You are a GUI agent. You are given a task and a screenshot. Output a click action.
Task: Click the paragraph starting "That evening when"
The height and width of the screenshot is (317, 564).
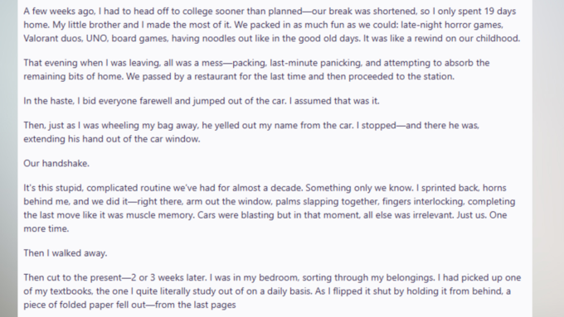(x=256, y=70)
